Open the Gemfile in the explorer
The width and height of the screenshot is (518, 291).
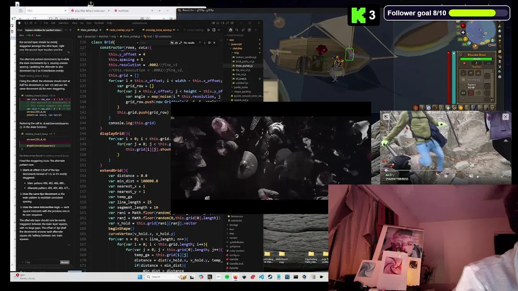pyautogui.click(x=234, y=259)
